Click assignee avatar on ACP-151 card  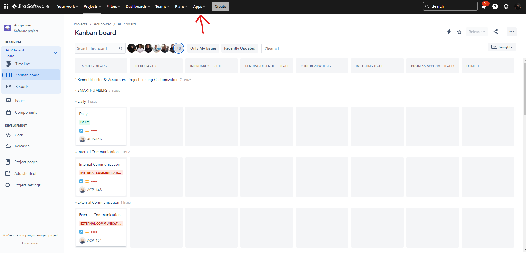(82, 240)
